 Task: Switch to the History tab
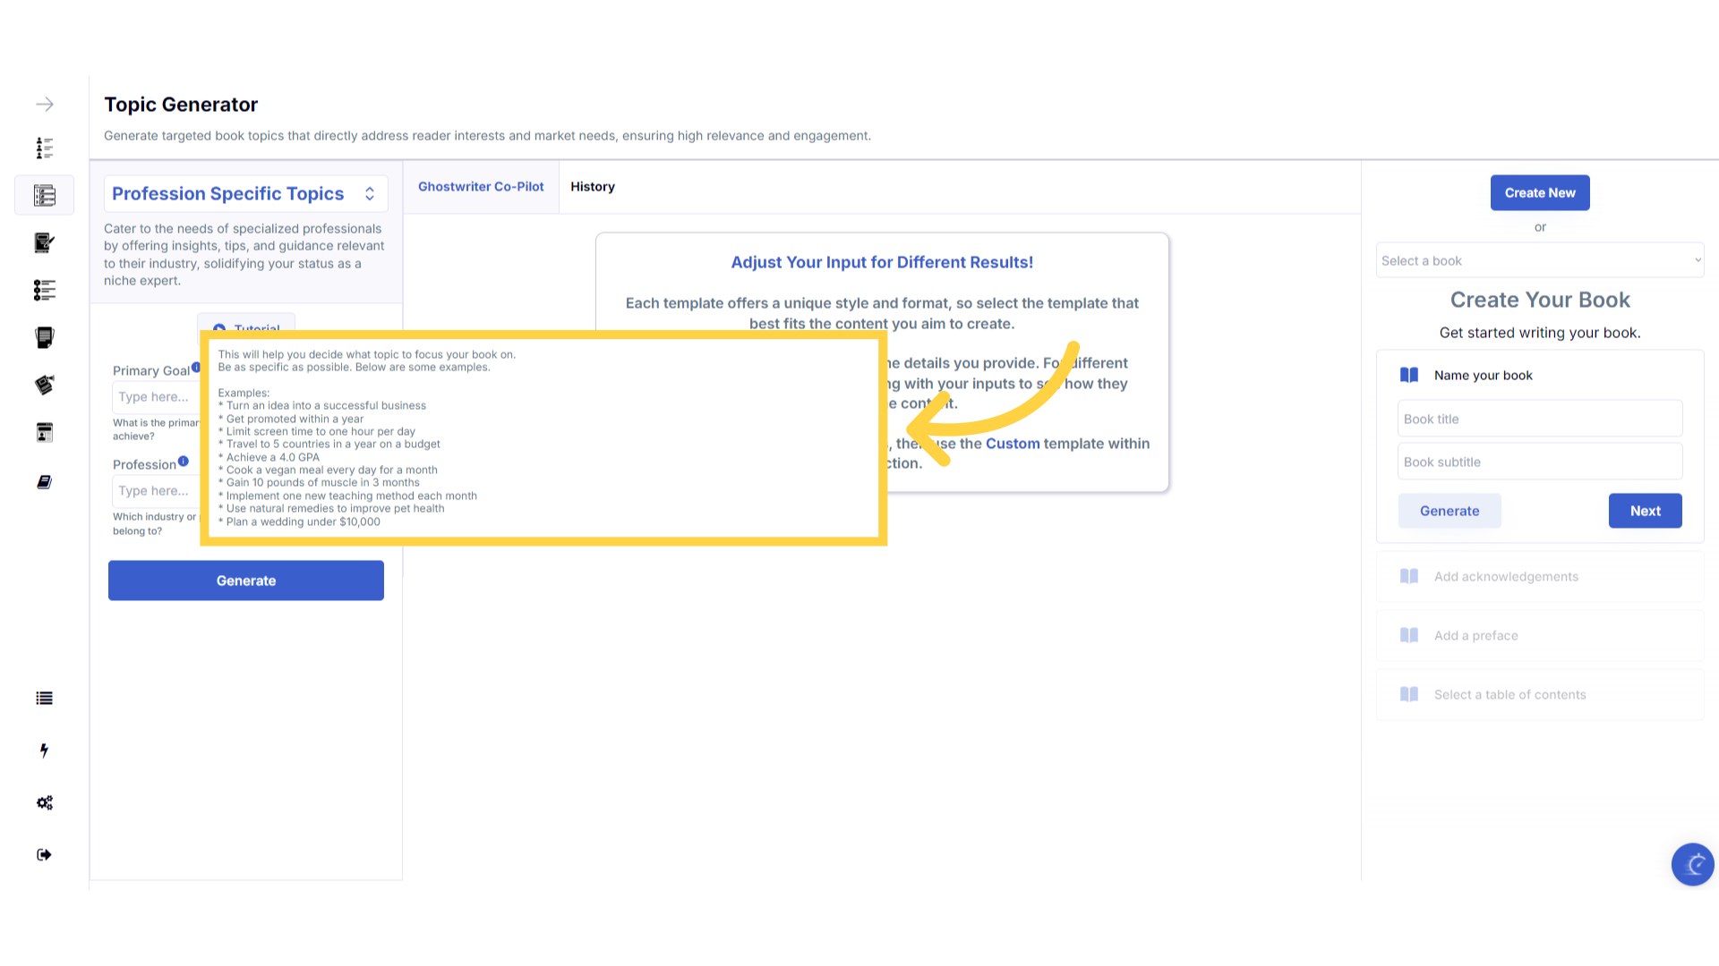pos(593,187)
